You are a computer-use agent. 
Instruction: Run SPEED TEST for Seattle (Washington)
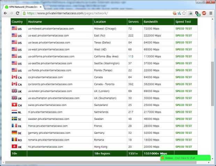[x=184, y=63]
